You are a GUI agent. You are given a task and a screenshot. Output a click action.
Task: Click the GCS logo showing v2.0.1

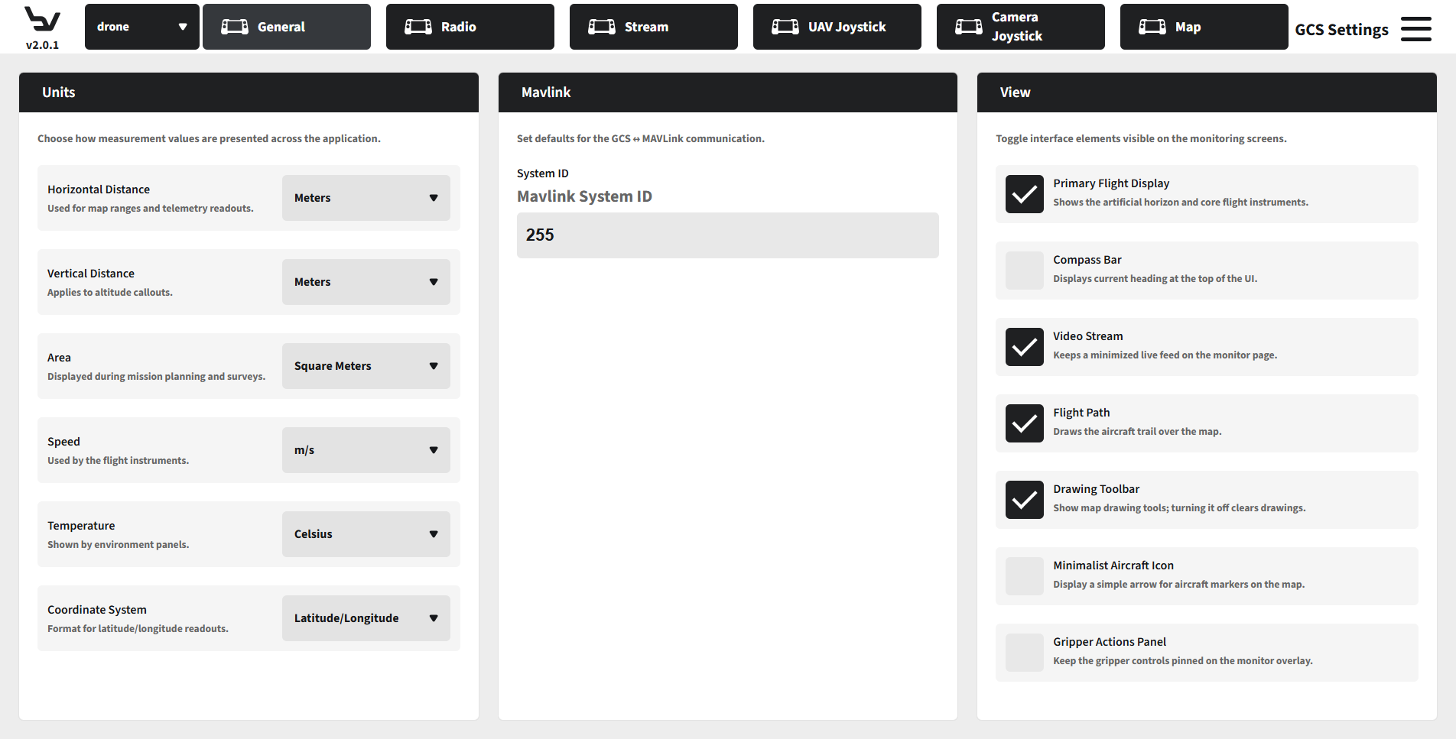point(43,24)
